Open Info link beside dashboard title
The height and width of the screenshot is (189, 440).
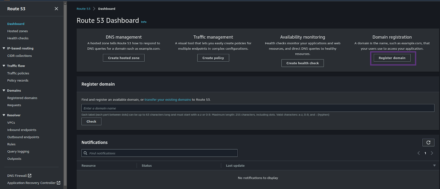pyautogui.click(x=144, y=22)
